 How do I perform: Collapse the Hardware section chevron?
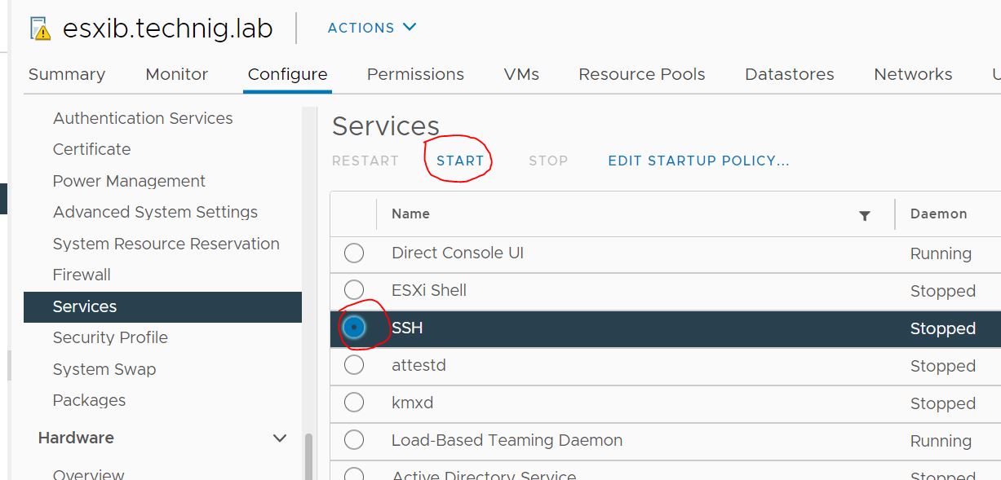pos(279,438)
